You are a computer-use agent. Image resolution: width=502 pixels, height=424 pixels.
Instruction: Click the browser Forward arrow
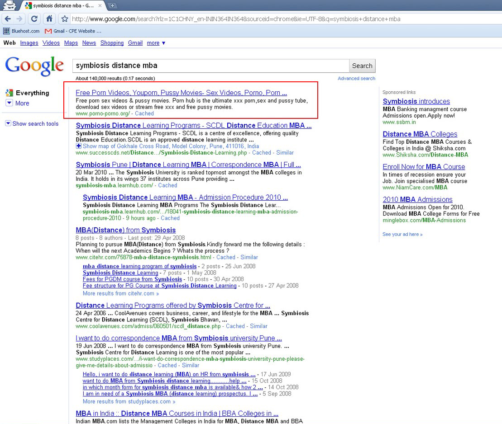(x=19, y=19)
